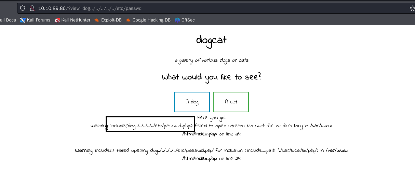The height and width of the screenshot is (188, 415).
Task: Open the OffSec bookmark
Action: pyautogui.click(x=185, y=20)
